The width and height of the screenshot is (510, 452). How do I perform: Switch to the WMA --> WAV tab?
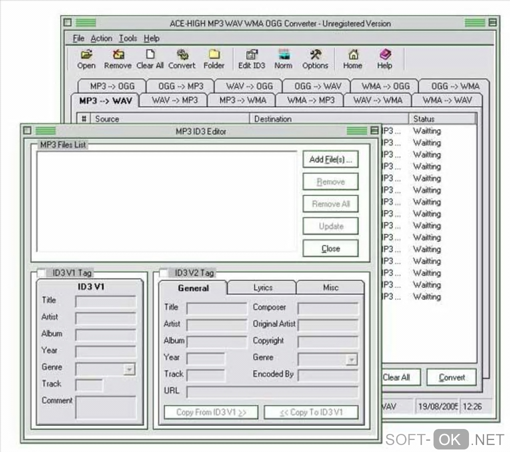click(x=447, y=100)
